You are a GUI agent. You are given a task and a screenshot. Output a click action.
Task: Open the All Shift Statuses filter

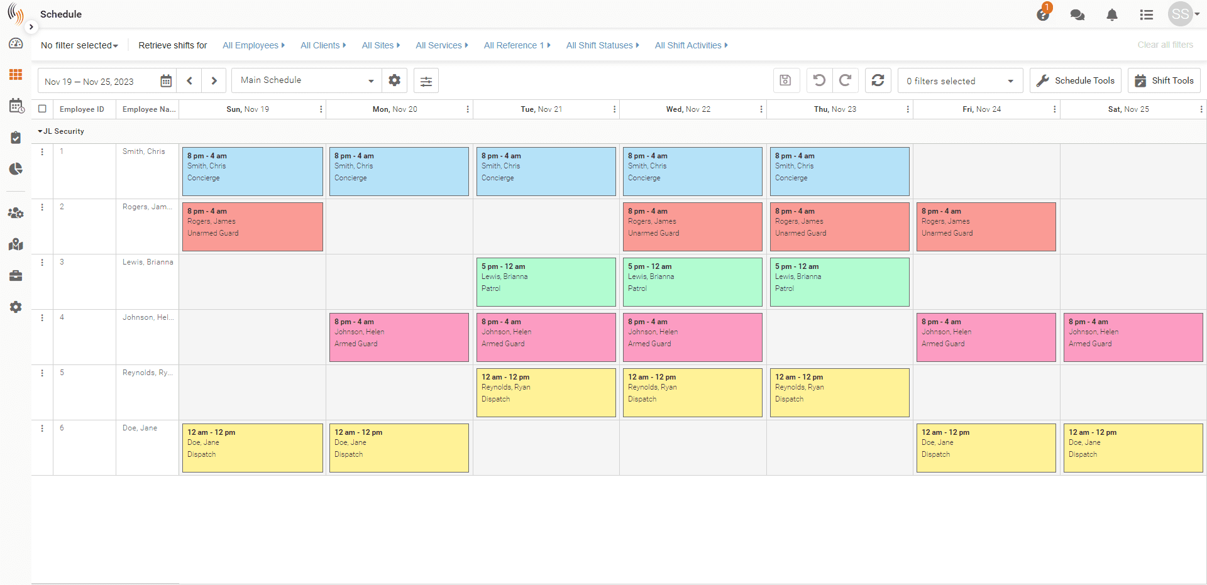pos(602,45)
